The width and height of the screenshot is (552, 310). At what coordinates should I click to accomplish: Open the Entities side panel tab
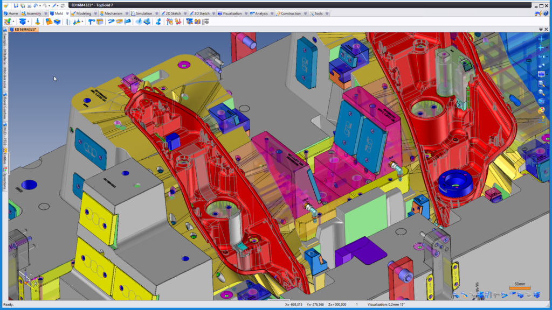[x=5, y=157]
